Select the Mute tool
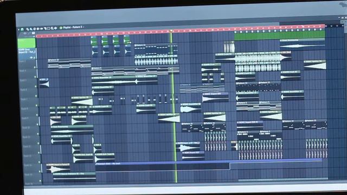Image resolution: width=347 pixels, height=195 pixels. 38,28
